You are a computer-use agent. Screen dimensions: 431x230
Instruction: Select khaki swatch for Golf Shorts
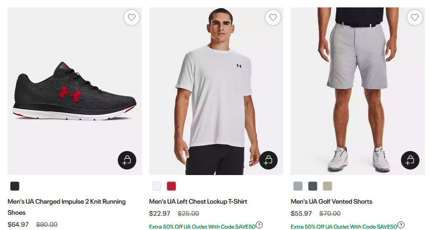click(x=328, y=186)
